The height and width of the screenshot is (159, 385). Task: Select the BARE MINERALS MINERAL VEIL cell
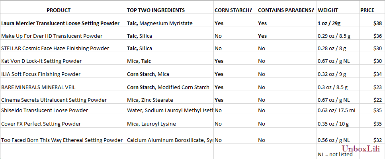click(x=38, y=87)
